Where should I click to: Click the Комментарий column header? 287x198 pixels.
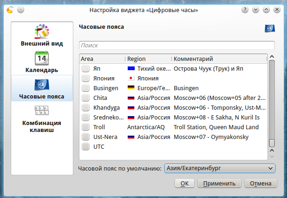[218, 59]
